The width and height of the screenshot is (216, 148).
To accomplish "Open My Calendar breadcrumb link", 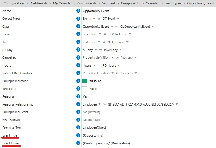I will tap(62, 3).
